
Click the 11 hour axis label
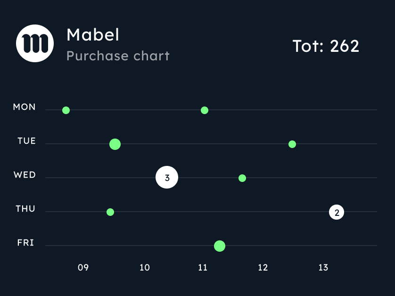tap(203, 268)
